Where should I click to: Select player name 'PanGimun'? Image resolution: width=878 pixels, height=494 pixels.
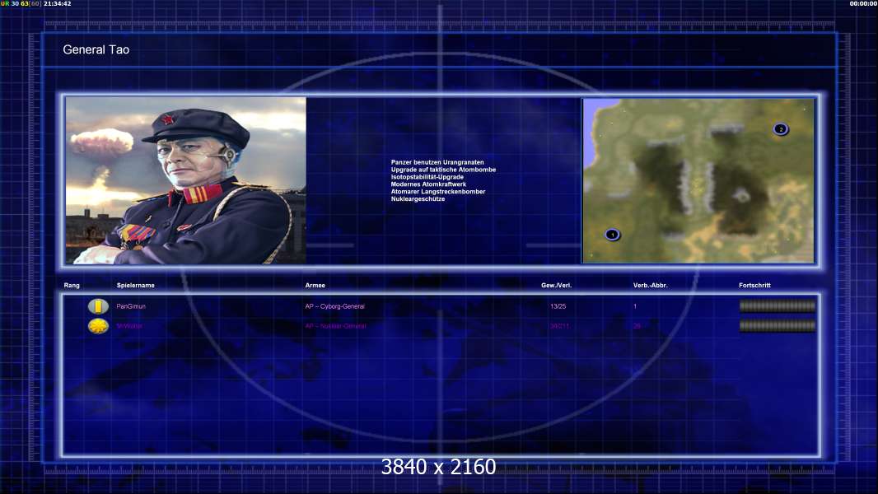(130, 306)
